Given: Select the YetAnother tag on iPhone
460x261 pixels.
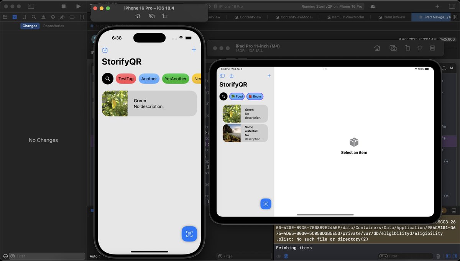Looking at the screenshot, I should (x=176, y=79).
